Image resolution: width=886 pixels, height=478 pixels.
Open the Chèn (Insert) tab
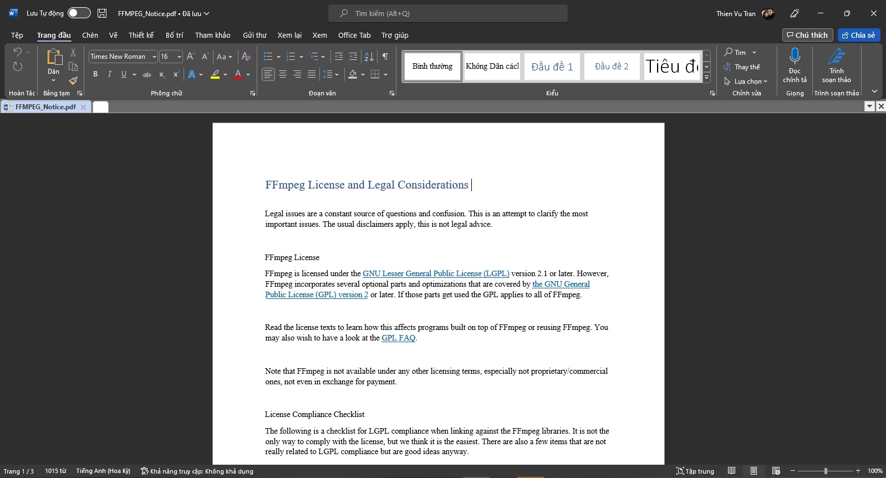coord(90,35)
